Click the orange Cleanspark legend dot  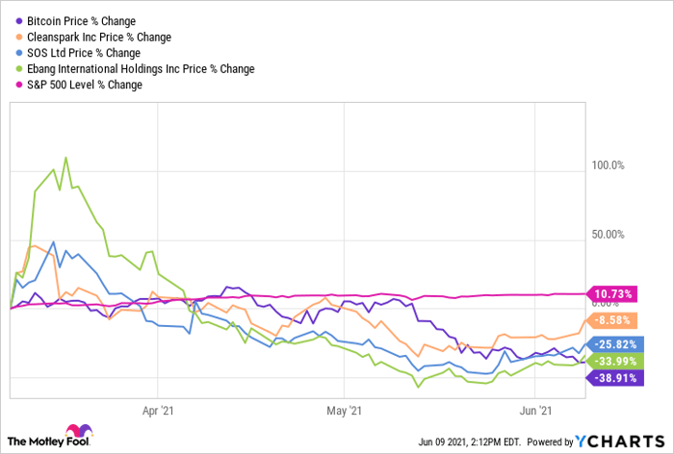click(20, 37)
